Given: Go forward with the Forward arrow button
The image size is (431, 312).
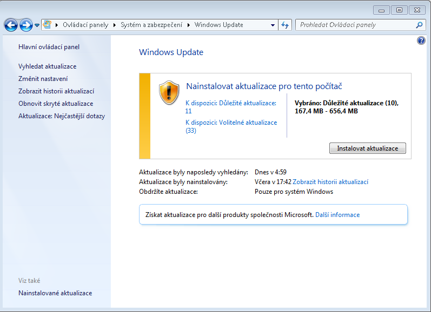Looking at the screenshot, I should 26,25.
